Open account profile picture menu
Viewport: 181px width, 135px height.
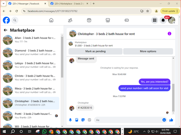coord(172,20)
